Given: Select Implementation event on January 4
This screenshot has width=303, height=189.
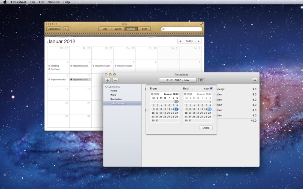Looking at the screenshot, I should (x=102, y=66).
